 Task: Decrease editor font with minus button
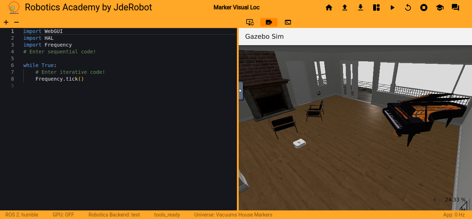pos(16,22)
